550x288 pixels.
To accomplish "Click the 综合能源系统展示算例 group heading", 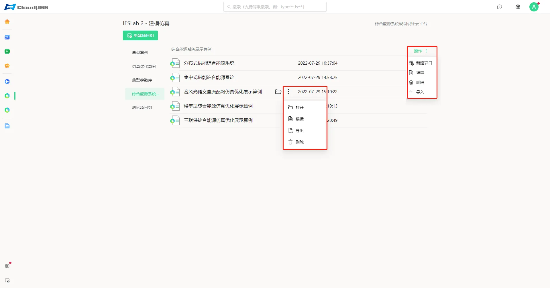I will click(191, 49).
